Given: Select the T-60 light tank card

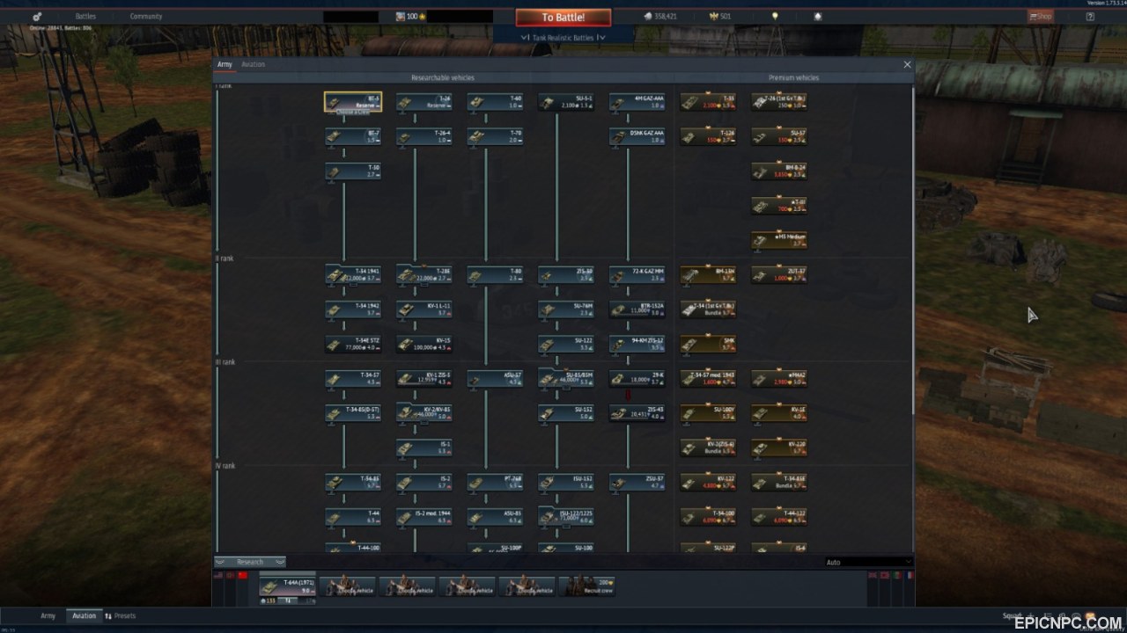Looking at the screenshot, I should pyautogui.click(x=496, y=102).
